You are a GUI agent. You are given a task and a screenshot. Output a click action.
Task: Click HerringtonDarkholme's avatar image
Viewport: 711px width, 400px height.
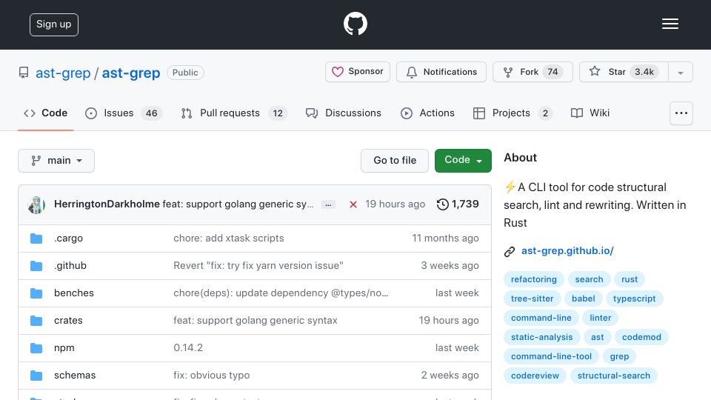tap(36, 205)
